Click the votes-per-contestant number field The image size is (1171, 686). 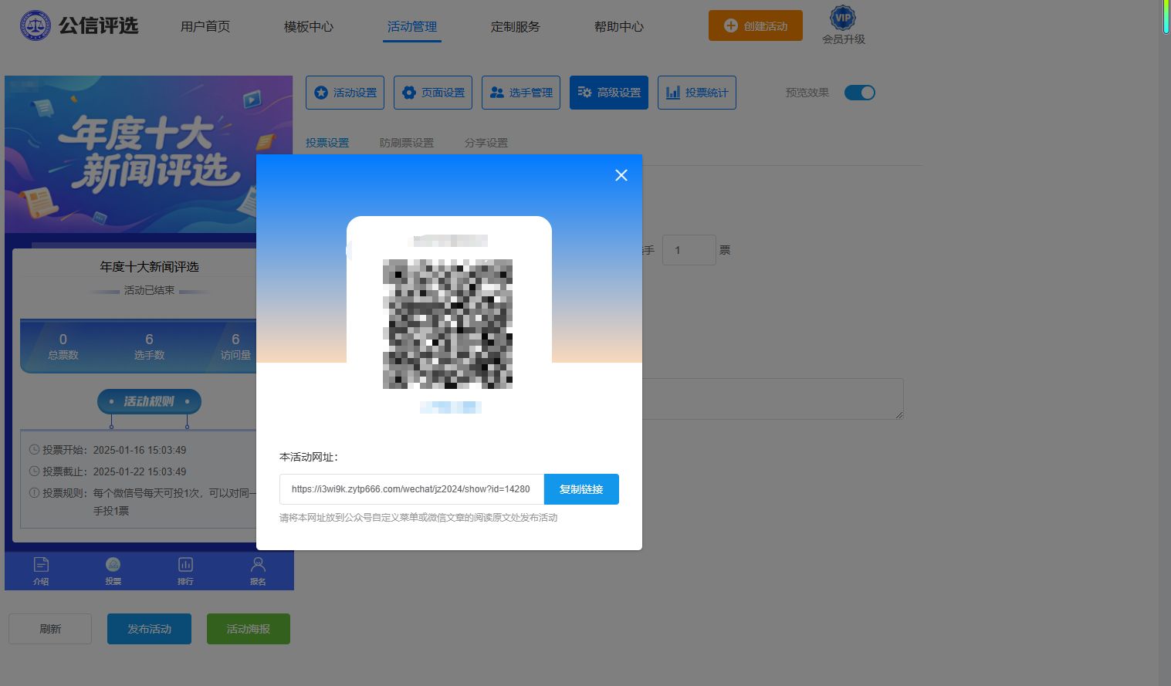[689, 250]
